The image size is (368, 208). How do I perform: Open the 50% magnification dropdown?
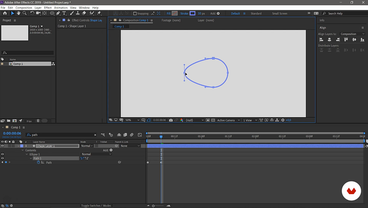tap(132, 120)
